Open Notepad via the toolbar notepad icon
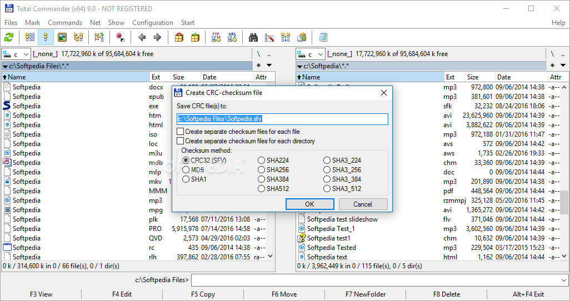This screenshot has width=570, height=301. (x=323, y=37)
